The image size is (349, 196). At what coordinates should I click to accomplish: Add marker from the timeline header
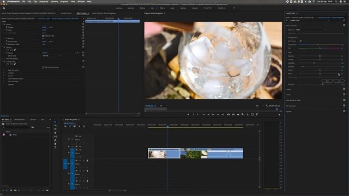click(x=79, y=126)
